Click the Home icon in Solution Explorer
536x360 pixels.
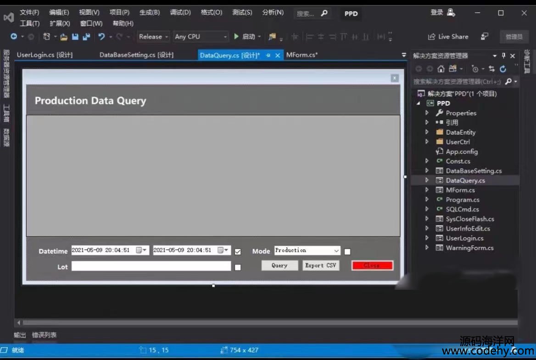point(441,69)
